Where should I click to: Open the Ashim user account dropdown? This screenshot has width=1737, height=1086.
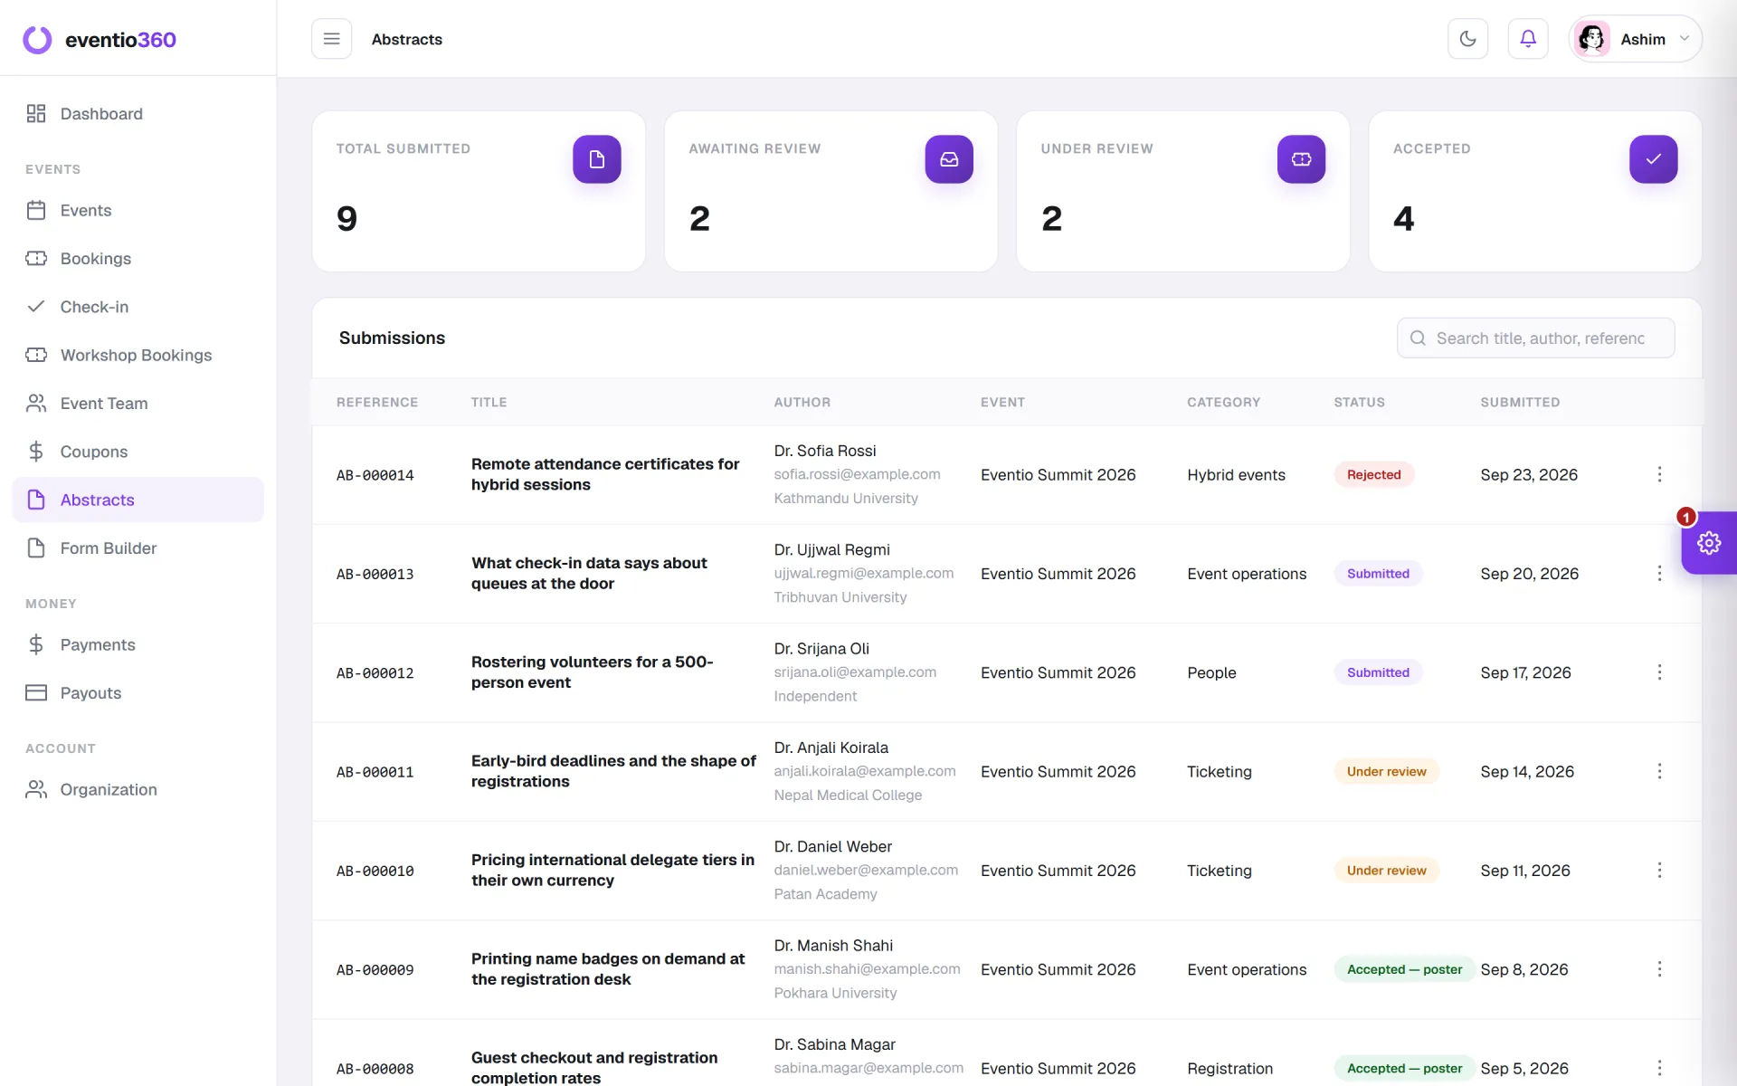click(1636, 39)
